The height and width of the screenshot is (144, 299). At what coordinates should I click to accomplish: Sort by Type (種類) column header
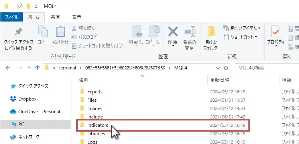coord(287,80)
